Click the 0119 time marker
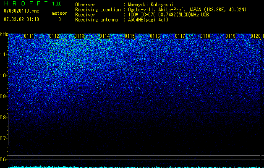Screen dimensions: 264x168 pos(230,36)
